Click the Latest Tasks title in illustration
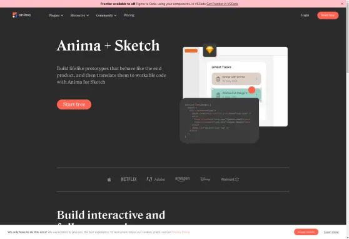349x239 pixels. coord(221,67)
